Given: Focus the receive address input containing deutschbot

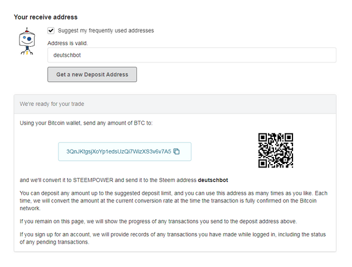Looking at the screenshot, I should click(192, 55).
